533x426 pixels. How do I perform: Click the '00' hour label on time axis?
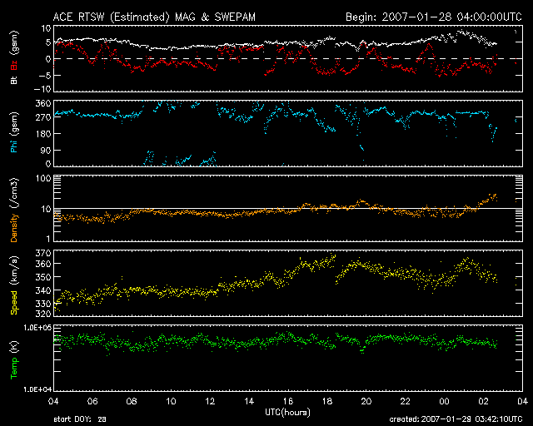click(x=444, y=401)
